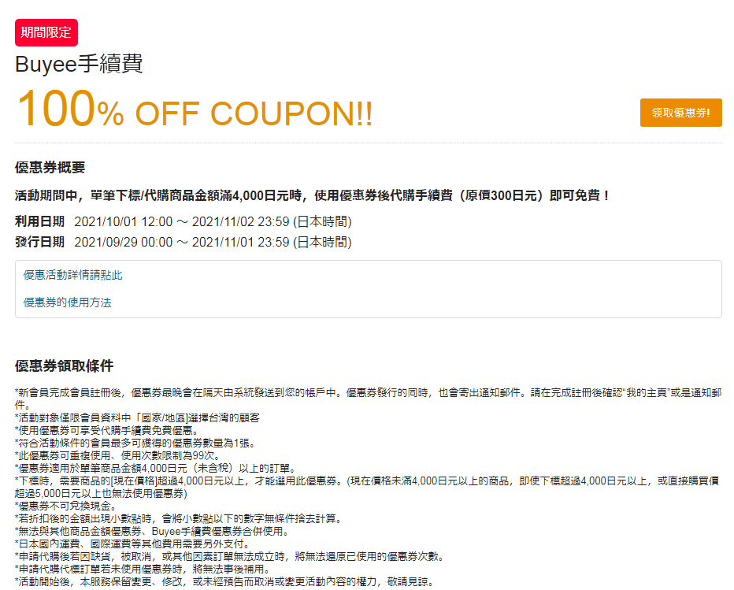Viewport: 734px width, 590px height.
Task: Open the 優惠活動詳情請點此 link
Action: (x=72, y=275)
